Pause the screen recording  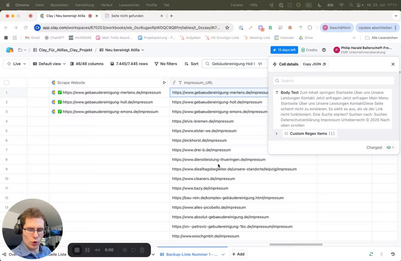87,250
